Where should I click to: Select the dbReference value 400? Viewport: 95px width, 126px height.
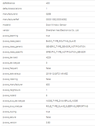coord(48,3)
